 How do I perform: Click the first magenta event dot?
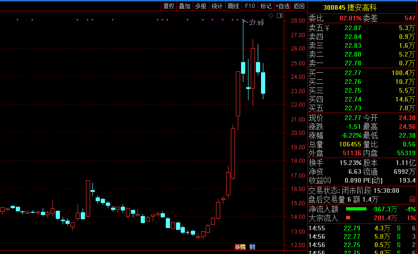point(18,19)
